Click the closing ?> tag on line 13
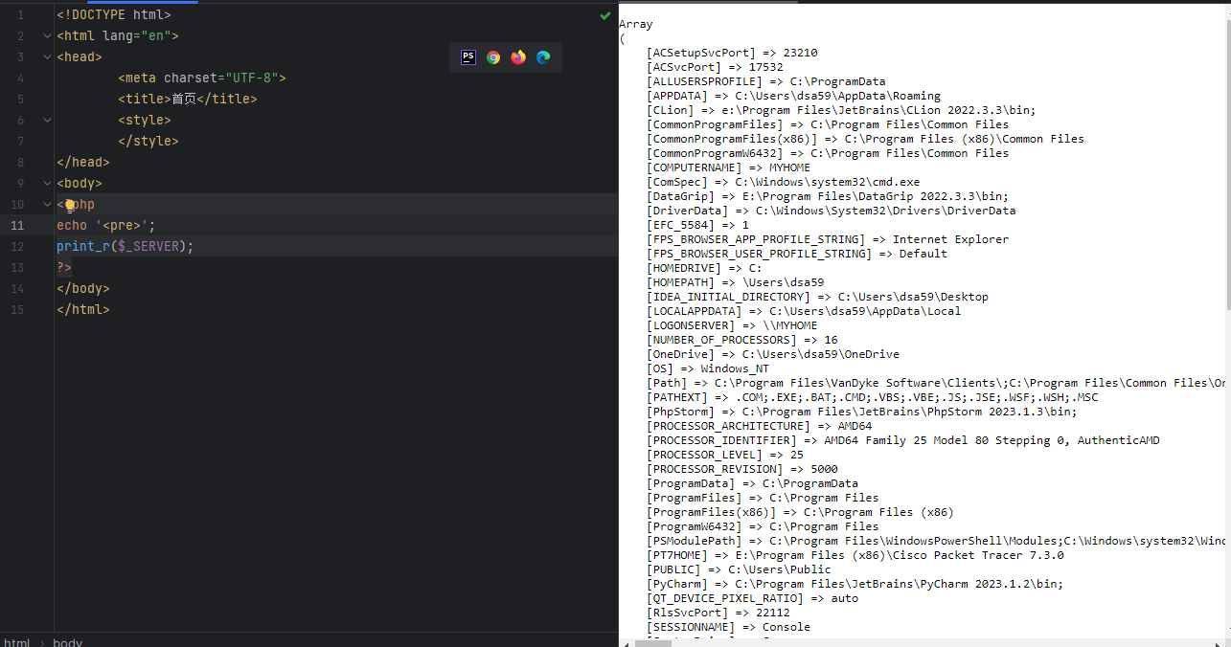The height and width of the screenshot is (647, 1231). coord(62,267)
